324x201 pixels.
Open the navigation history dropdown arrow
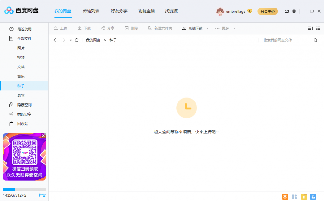click(71, 40)
